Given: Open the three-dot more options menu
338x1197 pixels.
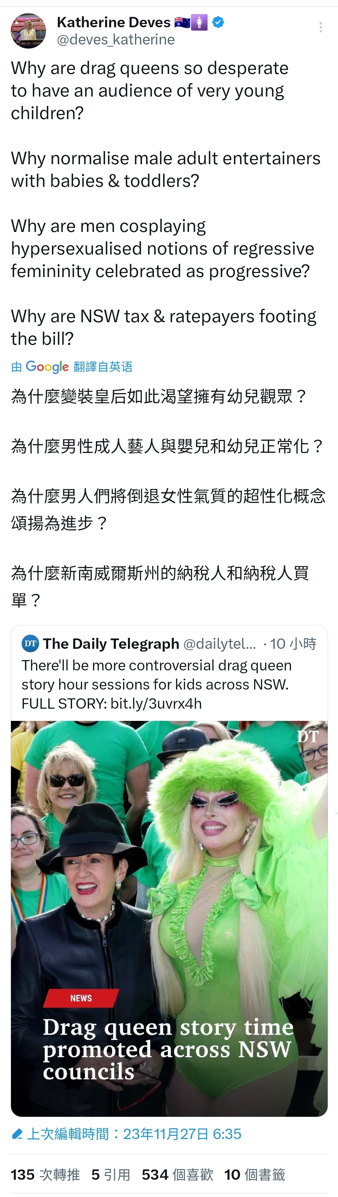Looking at the screenshot, I should pyautogui.click(x=320, y=27).
